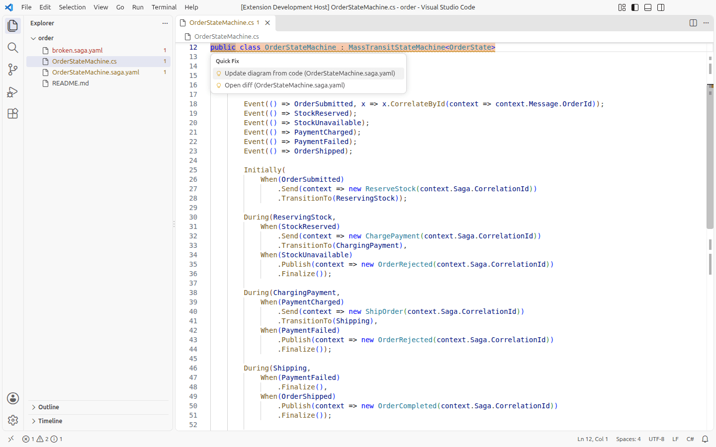The width and height of the screenshot is (716, 447).
Task: Open notifications bell in status bar
Action: tap(705, 439)
